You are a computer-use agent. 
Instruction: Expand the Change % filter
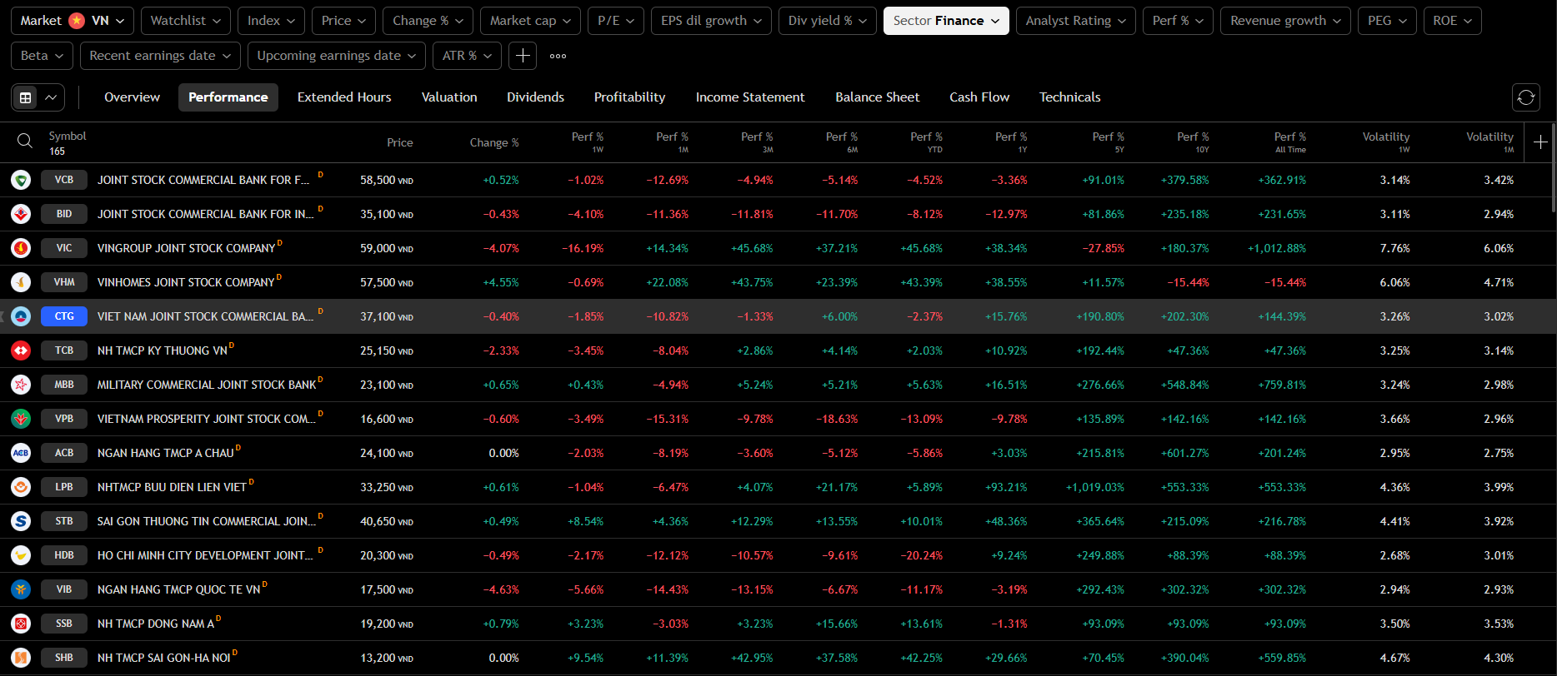pyautogui.click(x=428, y=21)
